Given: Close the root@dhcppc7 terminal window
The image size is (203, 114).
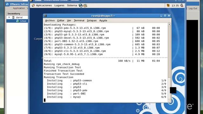Looking at the screenshot, I should [169, 16].
